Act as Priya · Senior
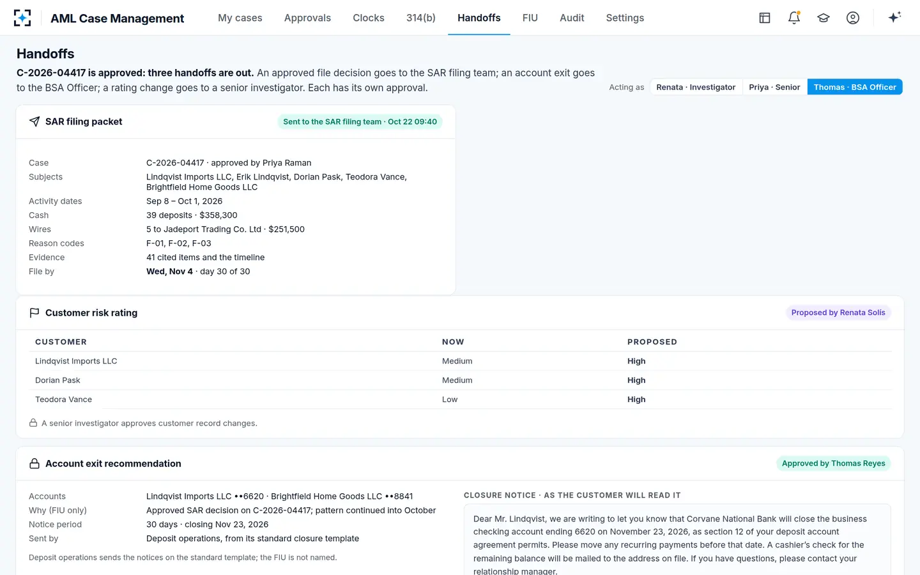The image size is (920, 575). [x=774, y=87]
